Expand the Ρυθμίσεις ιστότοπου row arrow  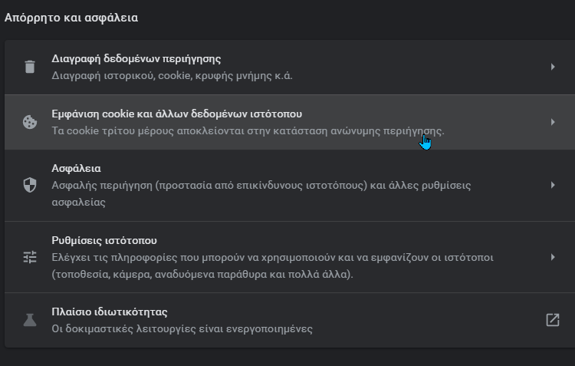553,257
